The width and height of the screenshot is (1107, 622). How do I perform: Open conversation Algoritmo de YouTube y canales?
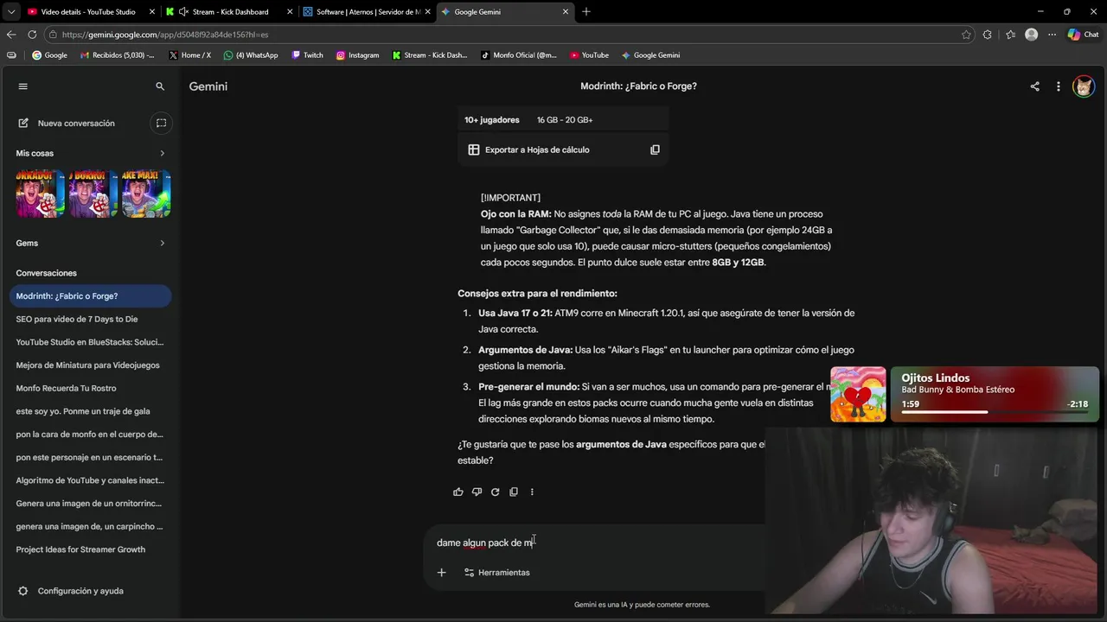click(90, 480)
